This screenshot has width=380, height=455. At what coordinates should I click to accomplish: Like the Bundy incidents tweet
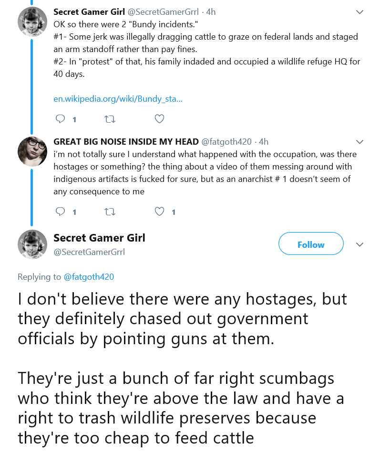click(x=159, y=119)
